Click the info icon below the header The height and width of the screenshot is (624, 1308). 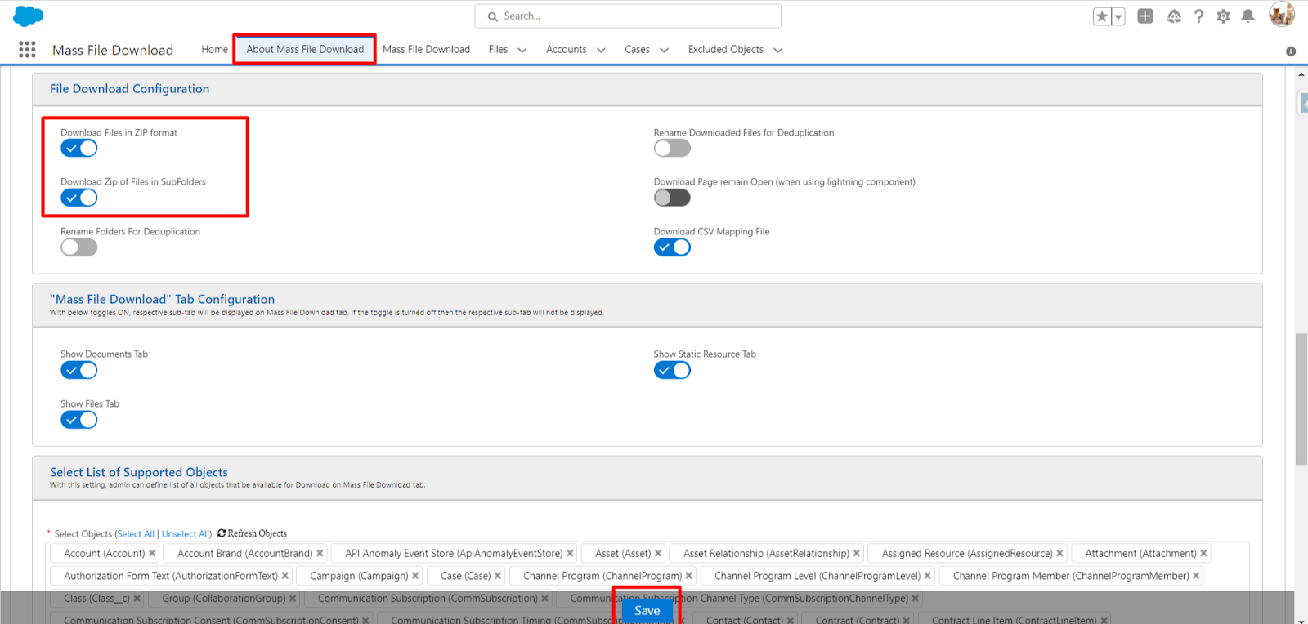(x=1291, y=51)
